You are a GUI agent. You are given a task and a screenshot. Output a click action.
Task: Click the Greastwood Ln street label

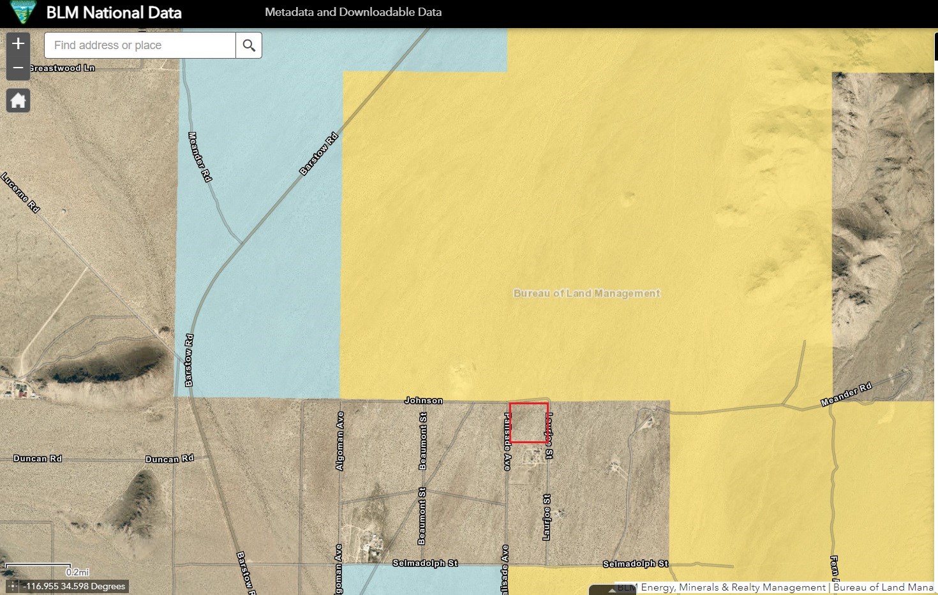pos(62,68)
